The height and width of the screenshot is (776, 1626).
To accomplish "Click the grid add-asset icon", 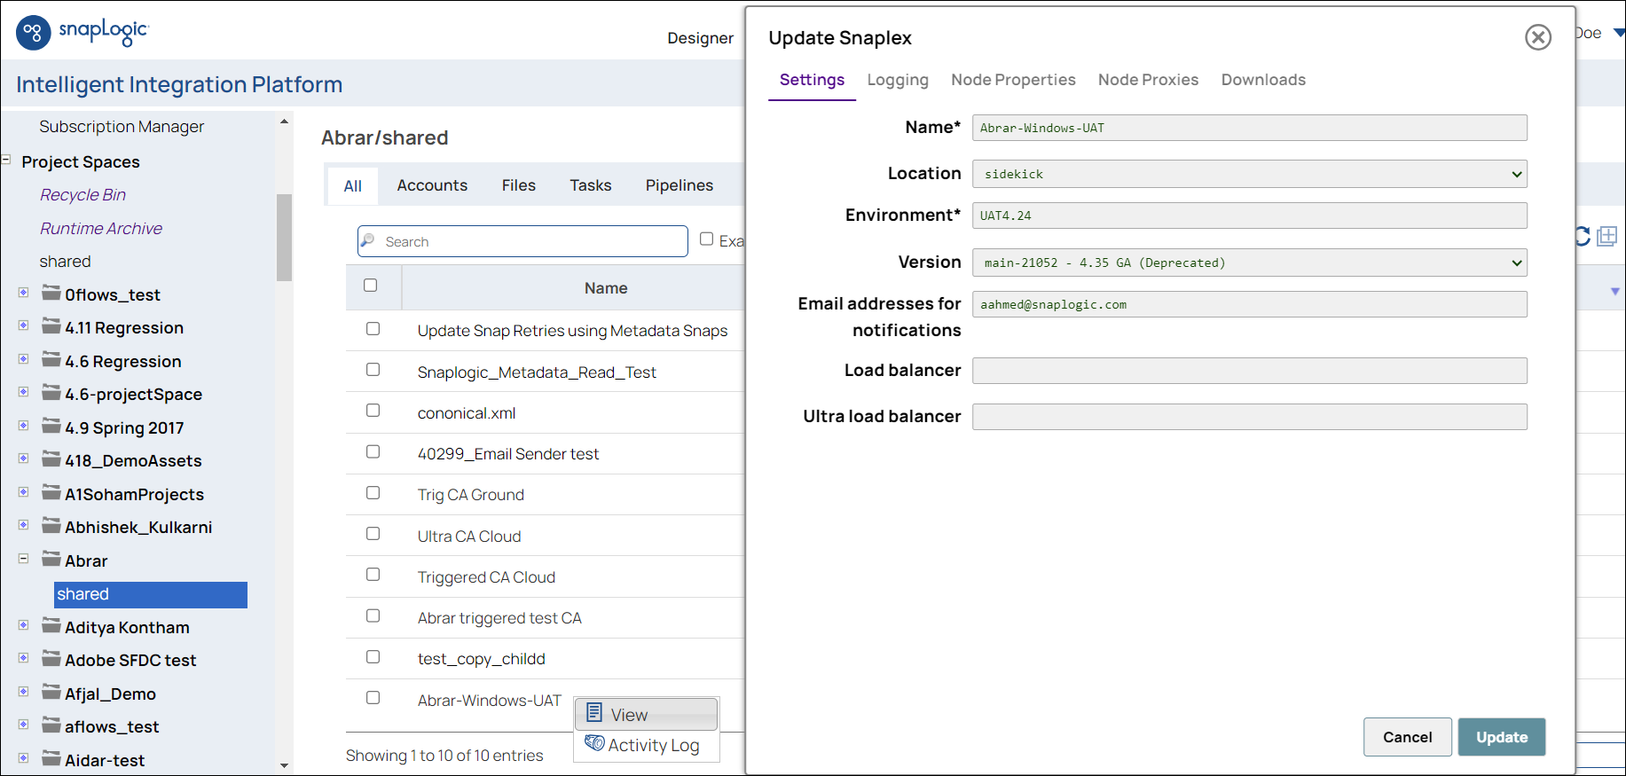I will click(x=1606, y=236).
